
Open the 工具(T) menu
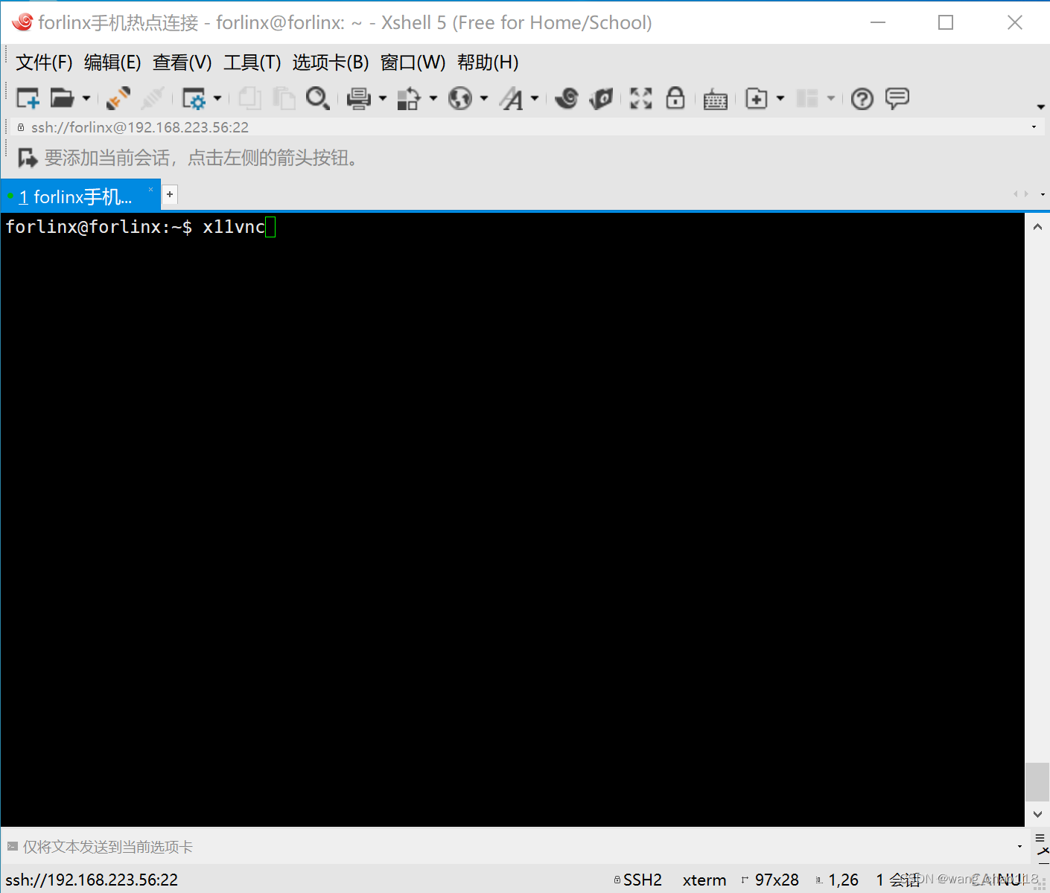252,63
